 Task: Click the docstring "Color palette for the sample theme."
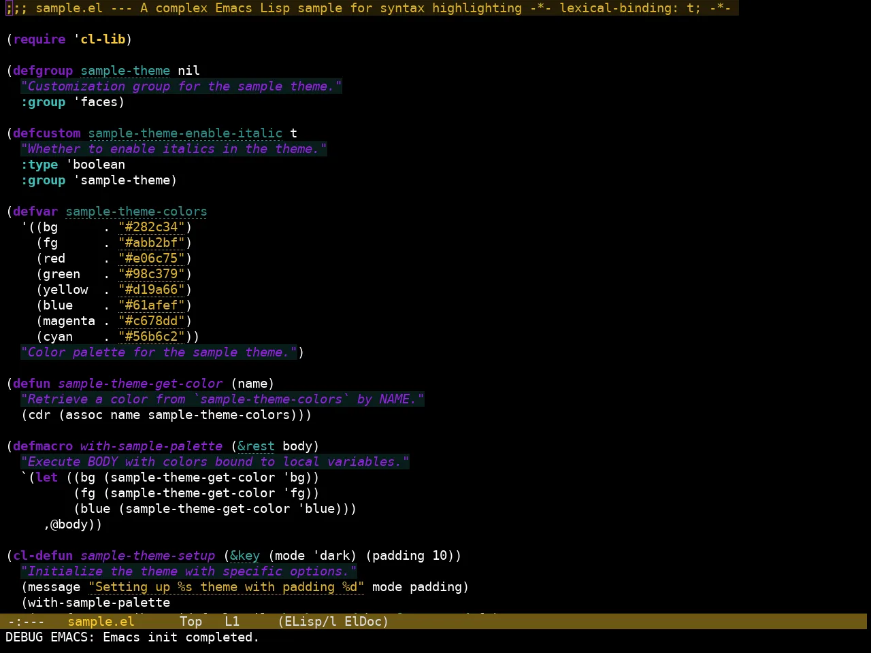pyautogui.click(x=159, y=352)
